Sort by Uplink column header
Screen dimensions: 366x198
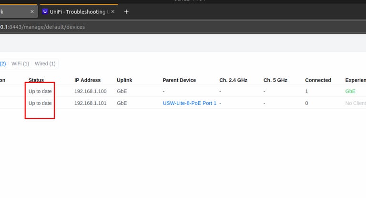tap(124, 80)
